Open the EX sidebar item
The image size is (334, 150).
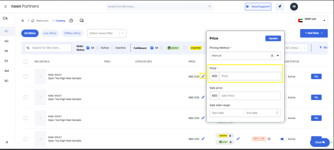tap(6, 61)
